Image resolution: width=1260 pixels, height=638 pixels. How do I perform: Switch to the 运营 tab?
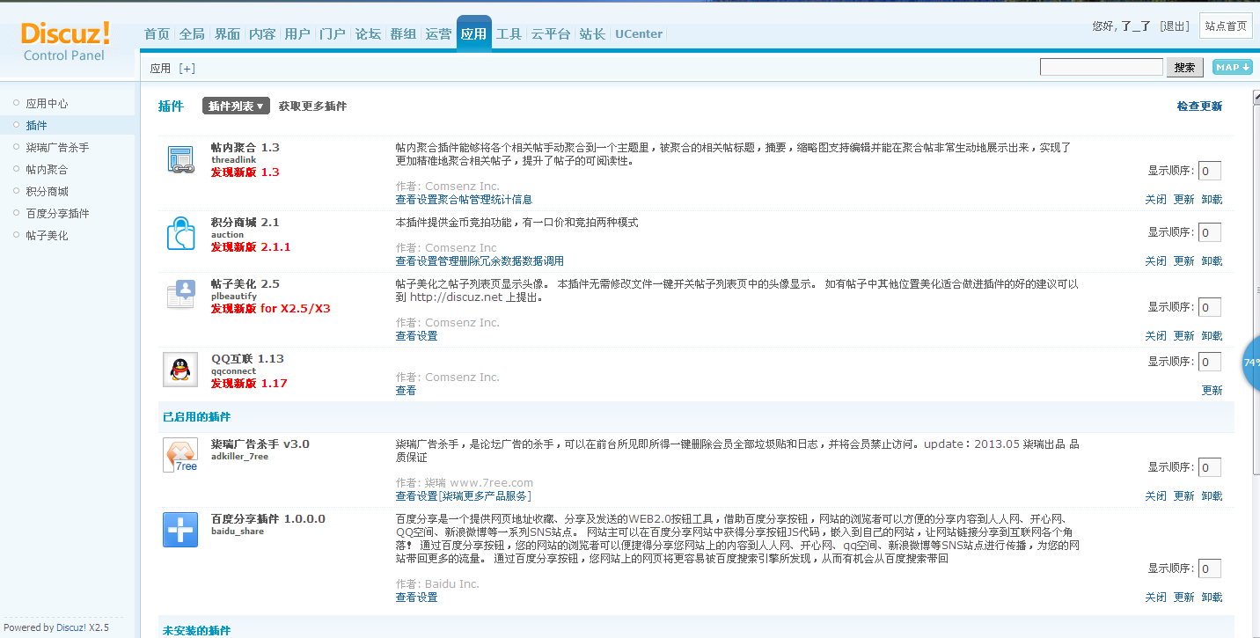pos(438,34)
